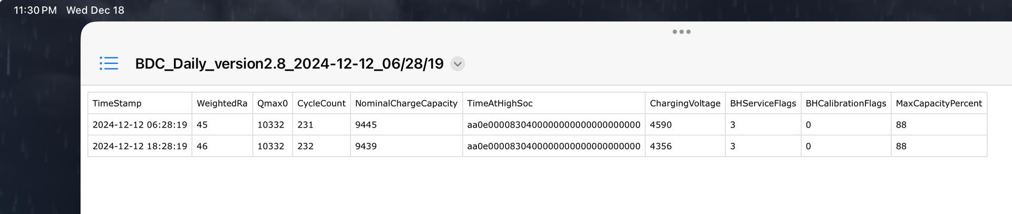Image resolution: width=1012 pixels, height=214 pixels.
Task: Open the sidebar list icon
Action: pyautogui.click(x=109, y=64)
